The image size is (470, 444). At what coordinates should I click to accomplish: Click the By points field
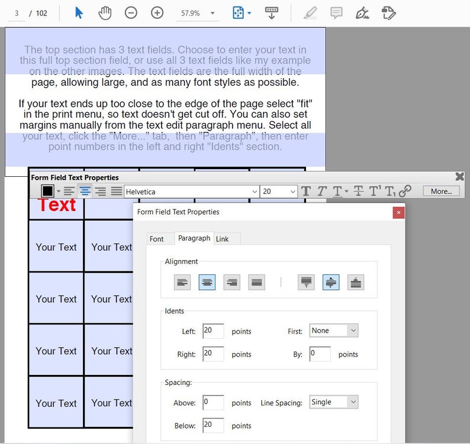[x=320, y=354]
